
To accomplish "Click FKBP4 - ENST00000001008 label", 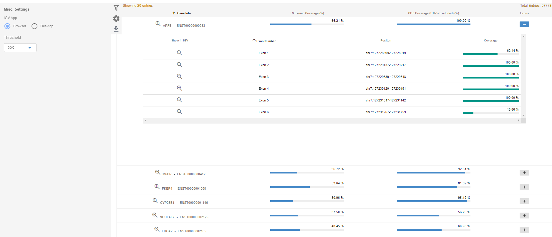I will pos(184,188).
